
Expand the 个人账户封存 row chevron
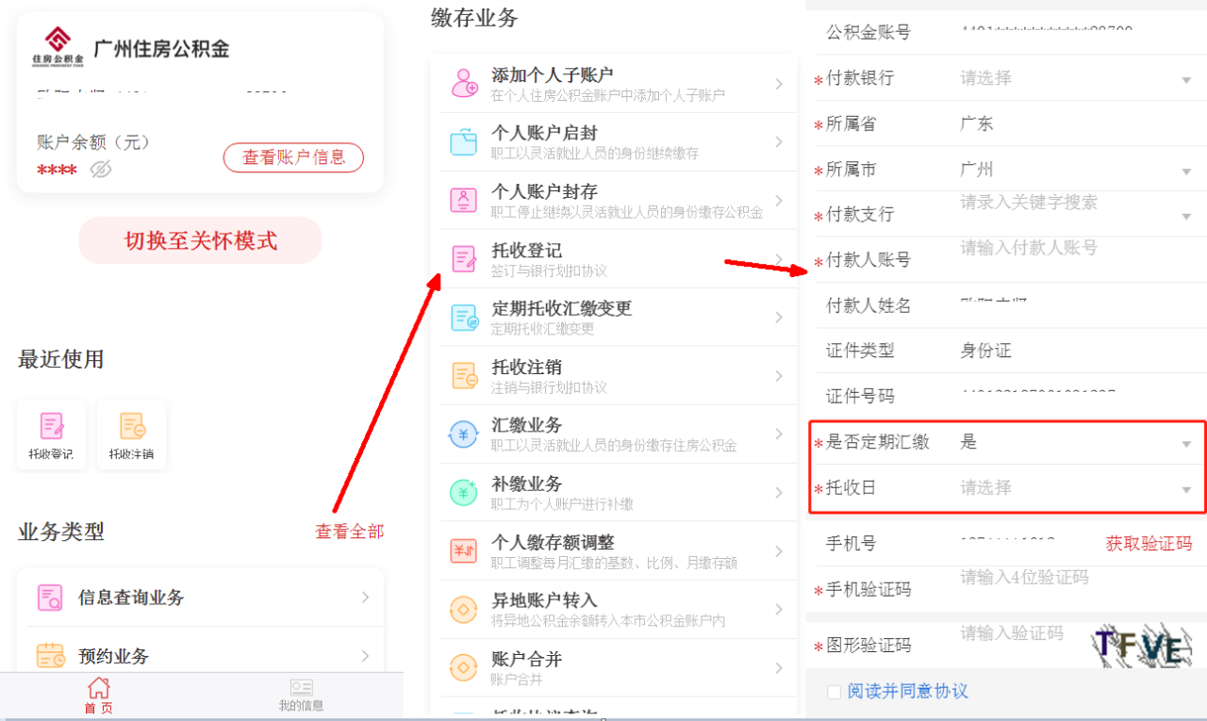(779, 200)
